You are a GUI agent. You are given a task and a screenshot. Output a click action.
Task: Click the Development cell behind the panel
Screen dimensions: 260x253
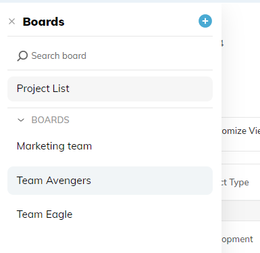click(237, 239)
